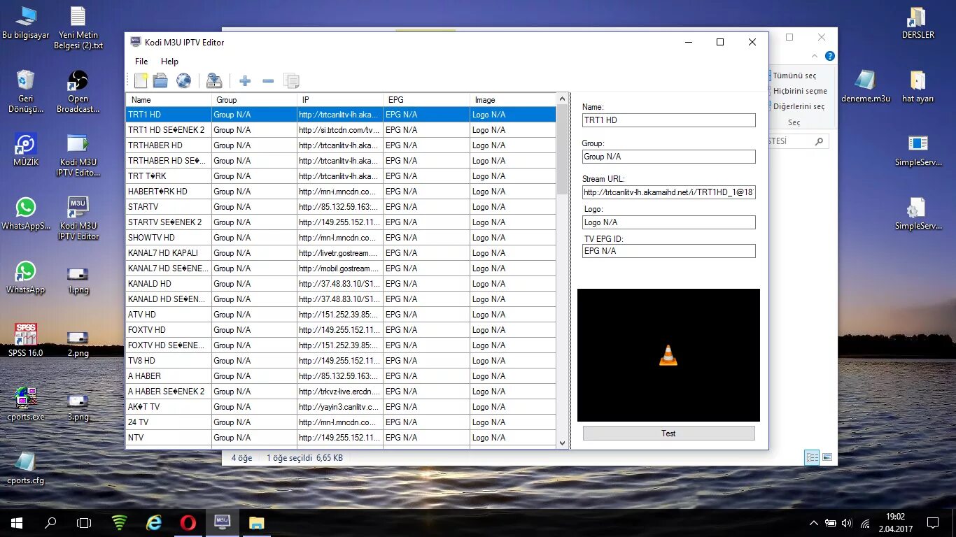956x537 pixels.
Task: Click the Internet Explorer taskbar icon
Action: (153, 522)
